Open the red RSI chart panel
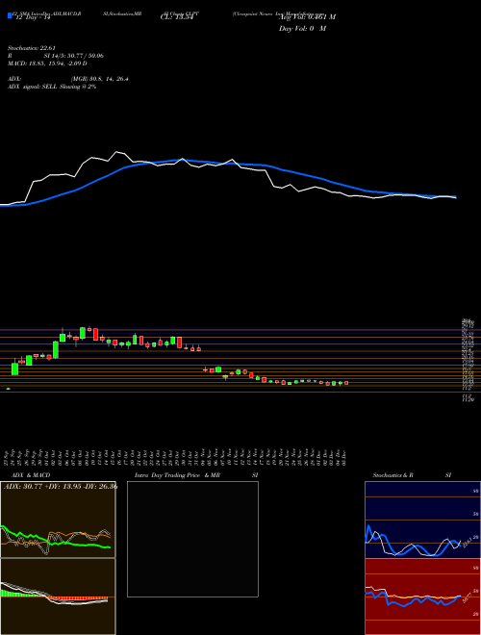The height and width of the screenshot is (635, 481). pos(422,597)
